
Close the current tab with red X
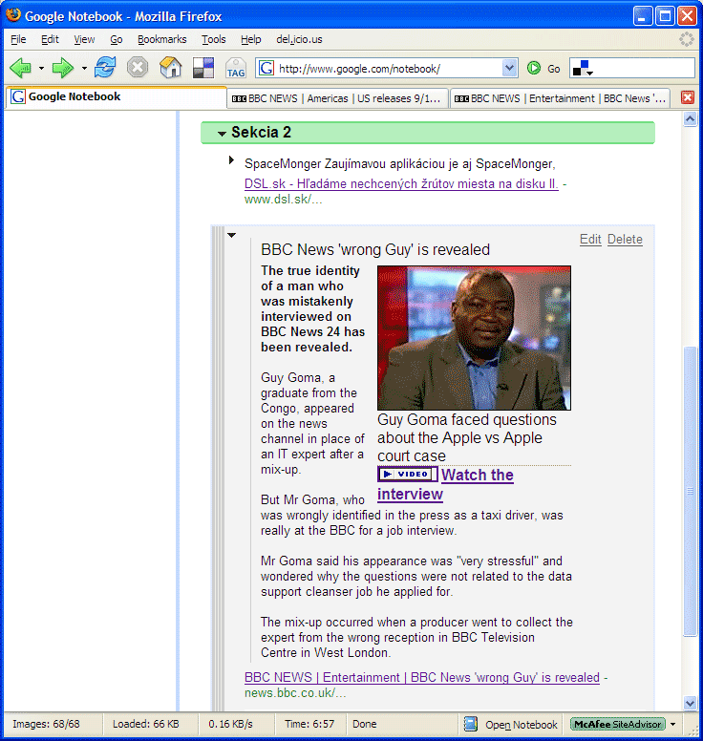pyautogui.click(x=688, y=97)
